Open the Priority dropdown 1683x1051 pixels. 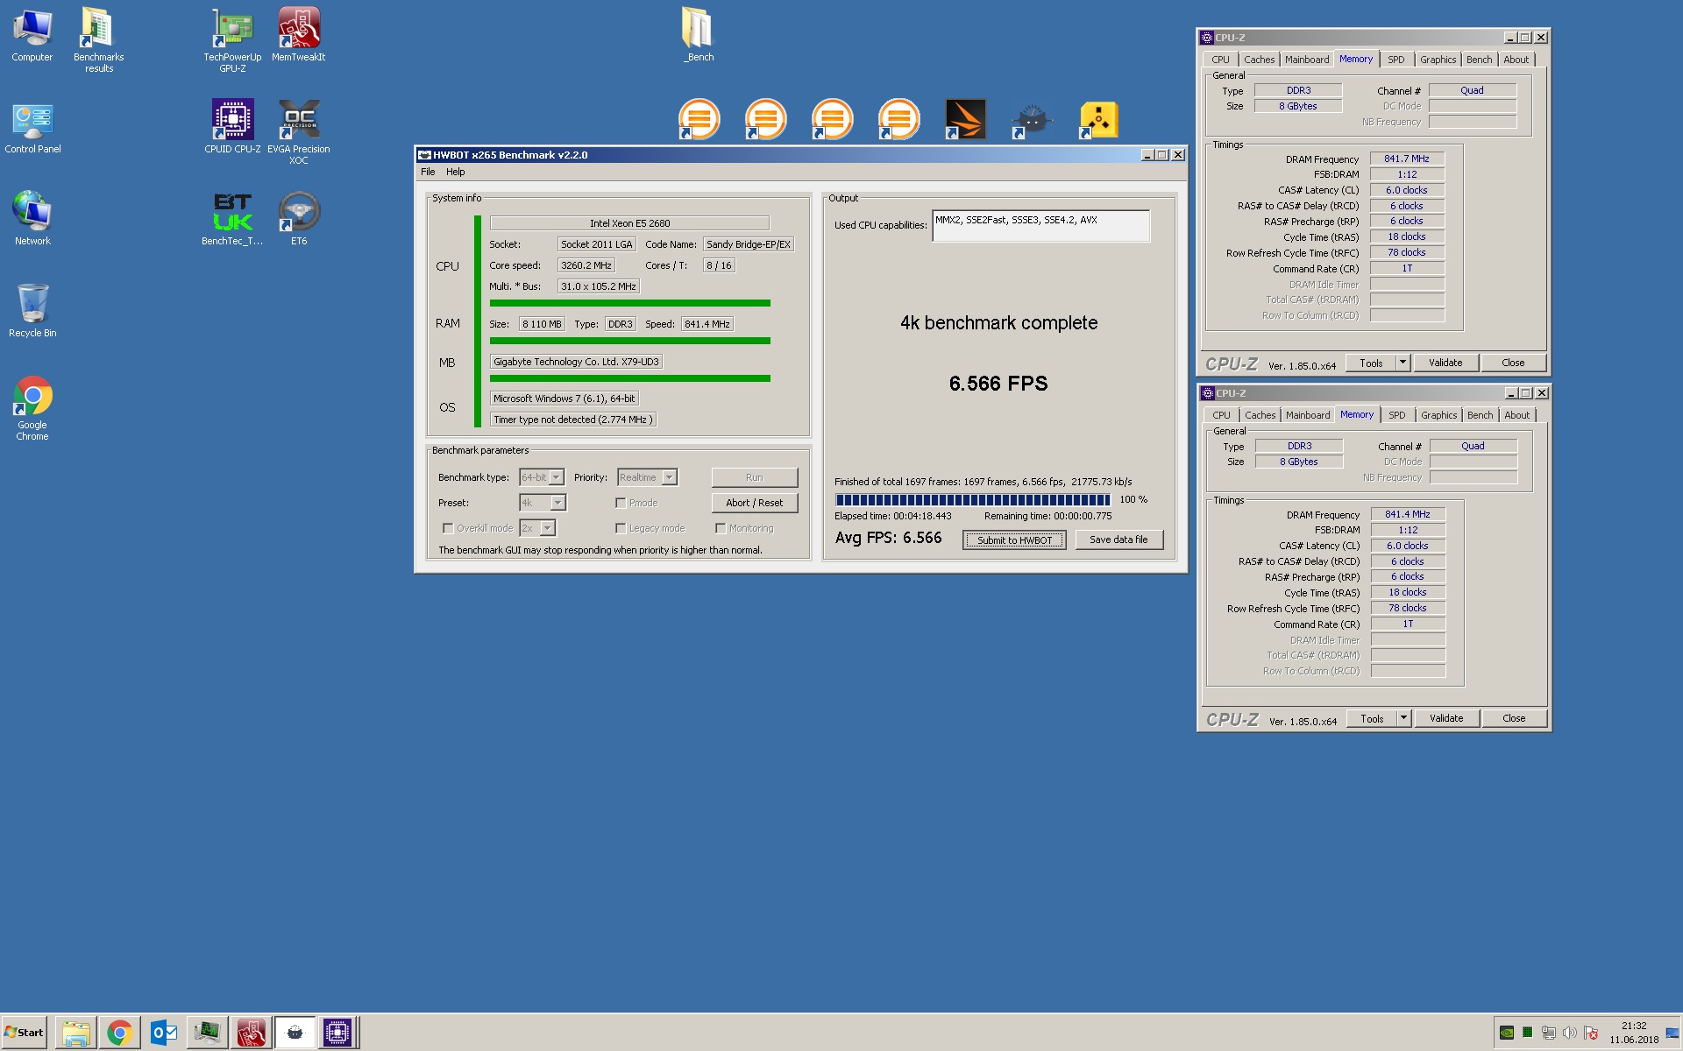(x=647, y=477)
